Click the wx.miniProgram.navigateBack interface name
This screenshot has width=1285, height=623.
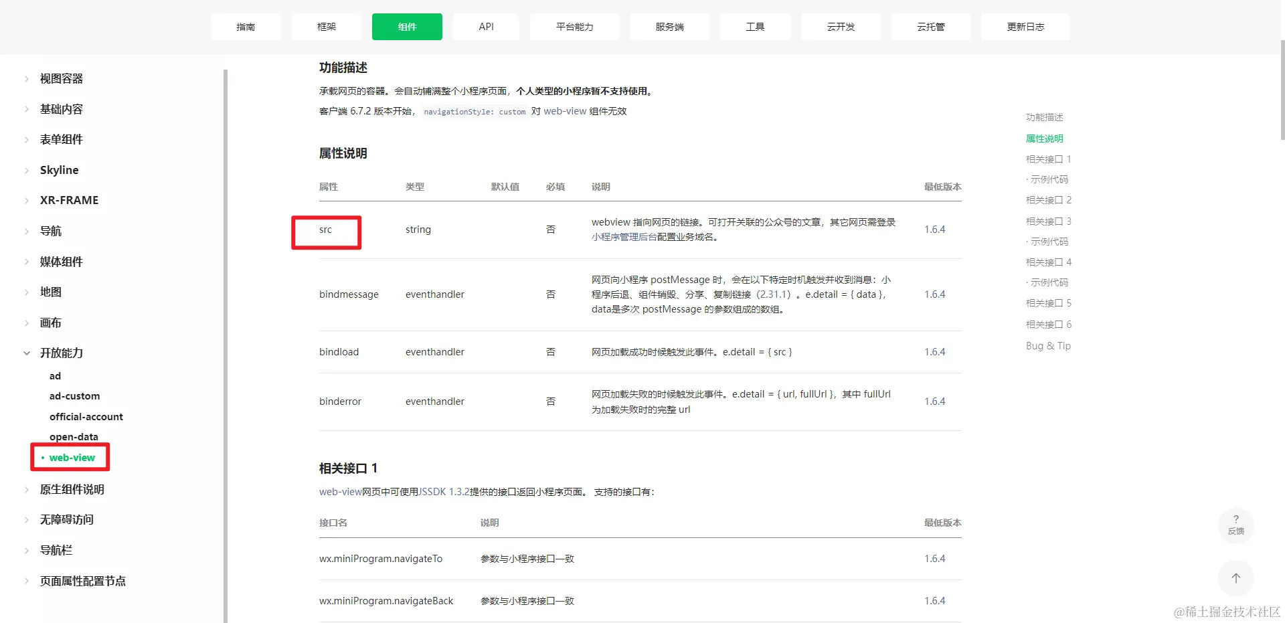(386, 601)
